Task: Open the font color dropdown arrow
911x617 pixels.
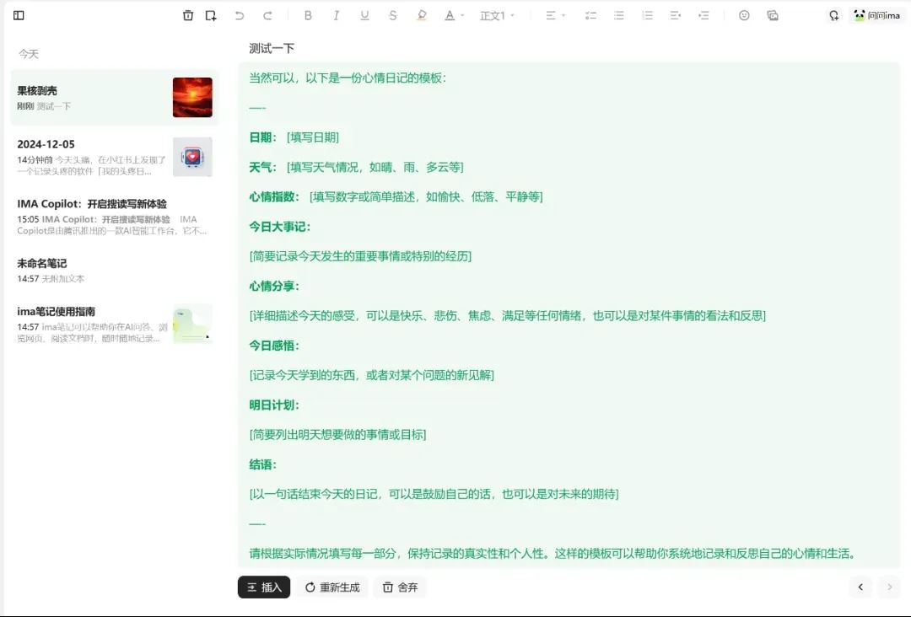Action: pyautogui.click(x=461, y=14)
